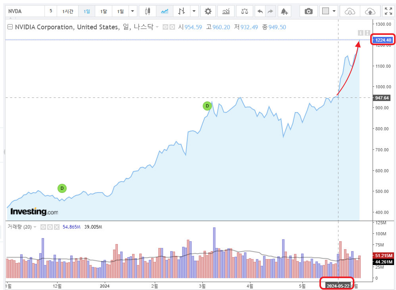
Task: Open the indicators panel icon
Action: click(226, 11)
